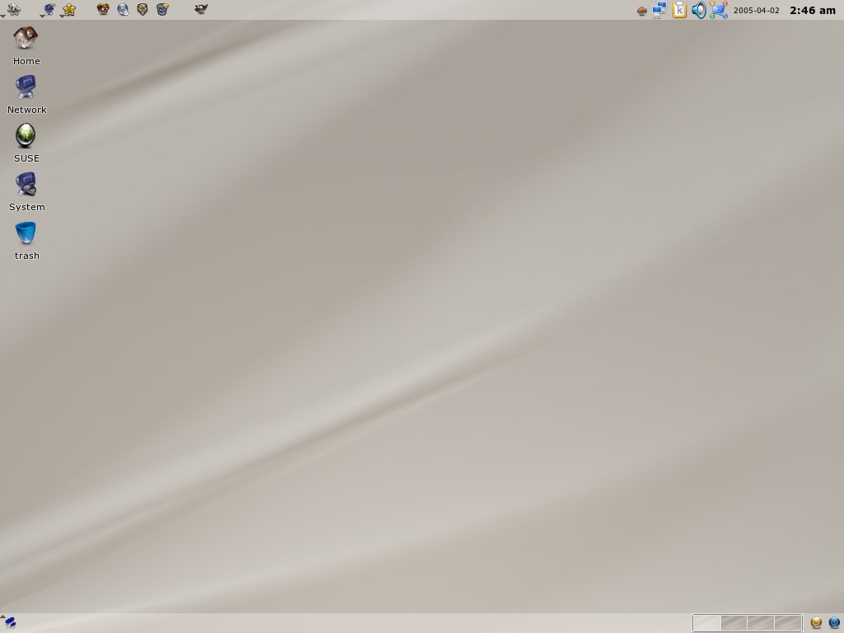Open the Network desktop icon

coord(26,95)
